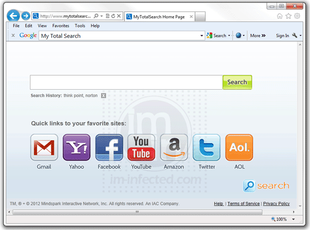Click 'think point' in search history
Image resolution: width=310 pixels, height=230 pixels.
click(x=73, y=95)
